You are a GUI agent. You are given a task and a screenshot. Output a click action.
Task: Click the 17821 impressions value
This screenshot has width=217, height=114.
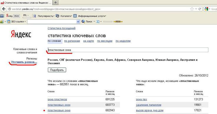pos(198,110)
